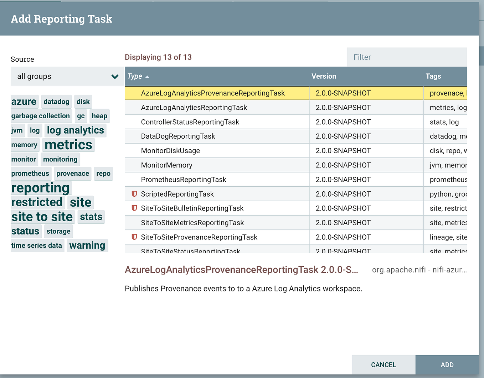The height and width of the screenshot is (378, 484).
Task: Toggle the "site to site" tag filter
Action: tap(42, 217)
